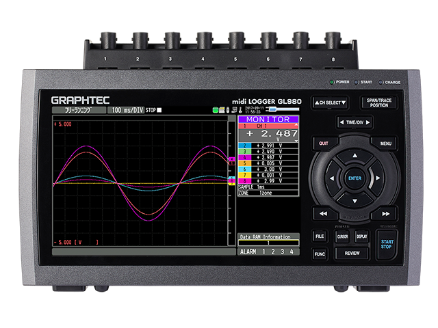Push the SPAN/TRACE POSITION button
Viewport: 438px width, 328px height.
click(378, 102)
